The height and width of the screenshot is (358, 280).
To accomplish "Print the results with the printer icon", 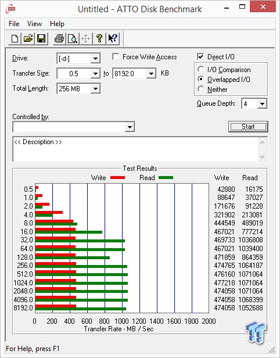I will click(x=59, y=38).
